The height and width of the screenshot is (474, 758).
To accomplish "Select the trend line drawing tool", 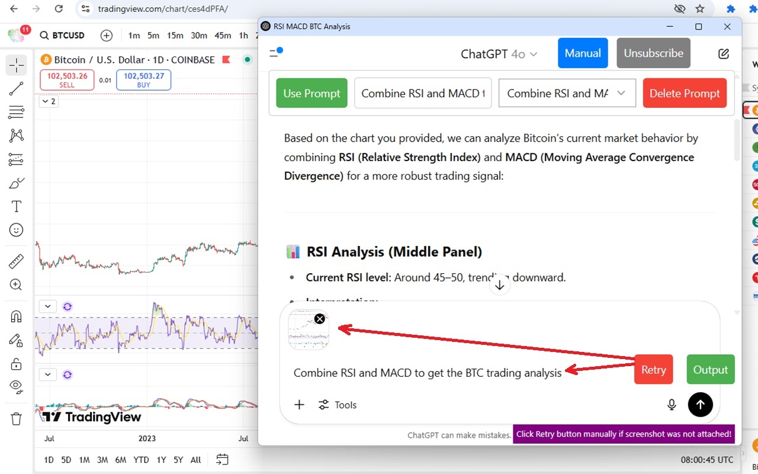I will point(16,88).
